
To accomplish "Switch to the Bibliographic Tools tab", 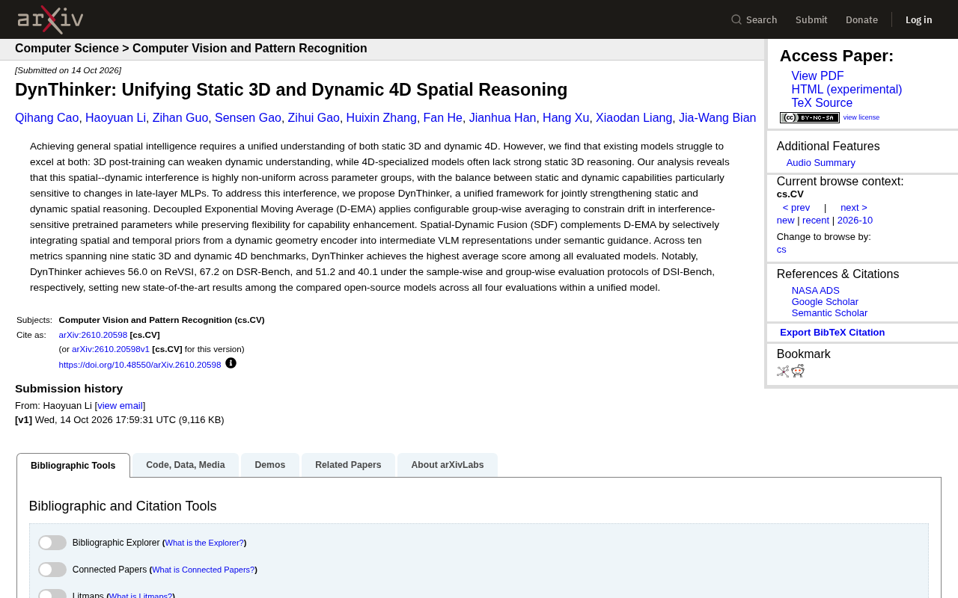I will tap(73, 466).
